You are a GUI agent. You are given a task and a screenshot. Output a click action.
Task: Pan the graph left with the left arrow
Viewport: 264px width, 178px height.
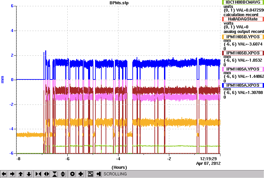tap(4, 174)
